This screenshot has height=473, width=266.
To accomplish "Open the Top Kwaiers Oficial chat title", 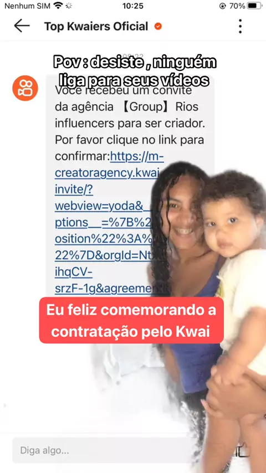I will [96, 26].
